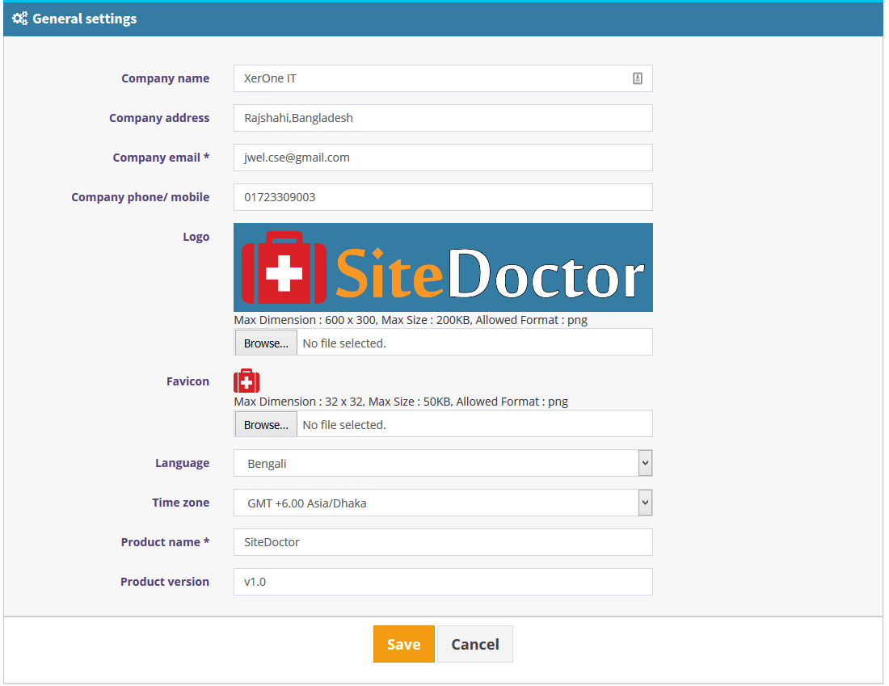This screenshot has height=686, width=889.
Task: Click the SiteDoctor logo image
Action: 443,267
